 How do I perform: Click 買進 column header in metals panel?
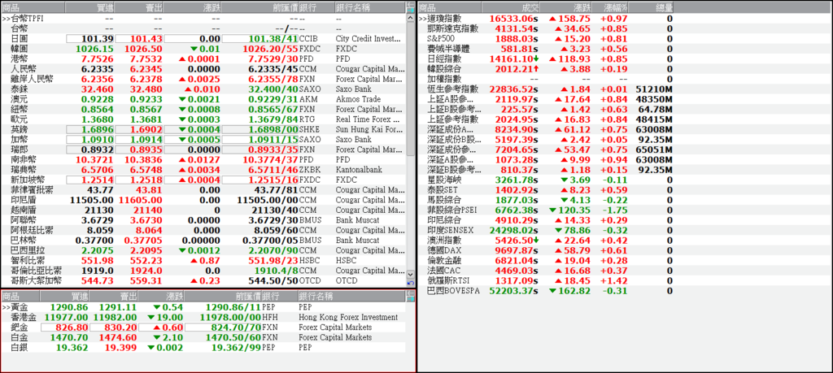coord(65,296)
